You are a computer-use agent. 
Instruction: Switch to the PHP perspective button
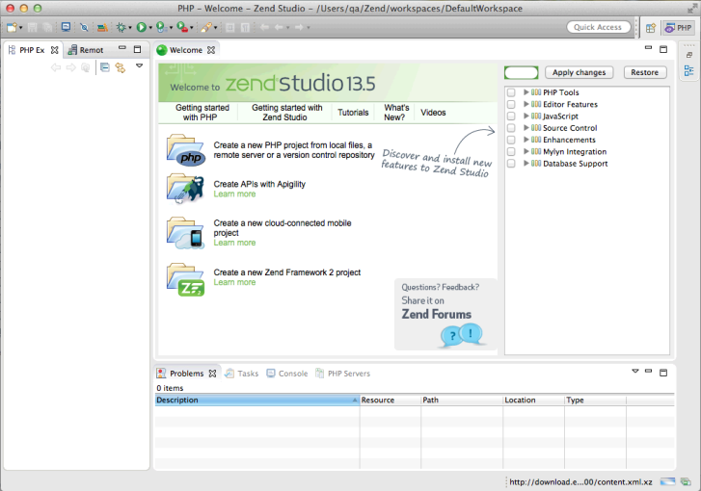[678, 28]
